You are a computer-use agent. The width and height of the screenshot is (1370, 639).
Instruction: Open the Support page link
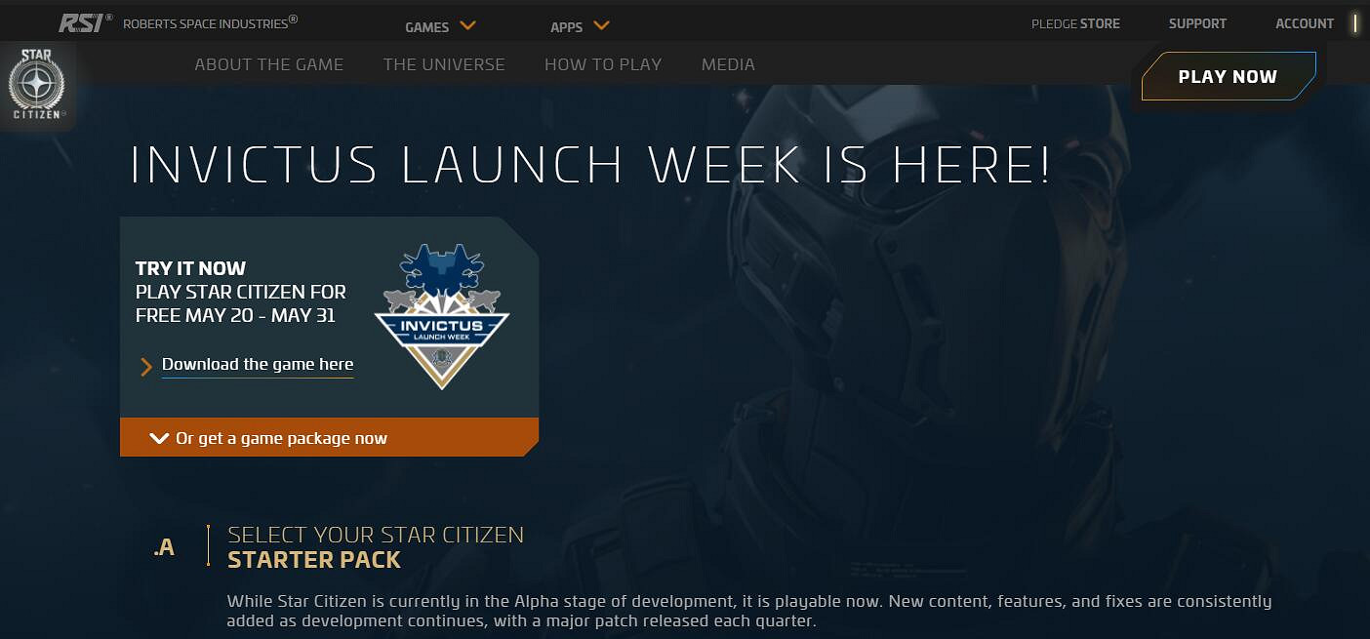1197,23
